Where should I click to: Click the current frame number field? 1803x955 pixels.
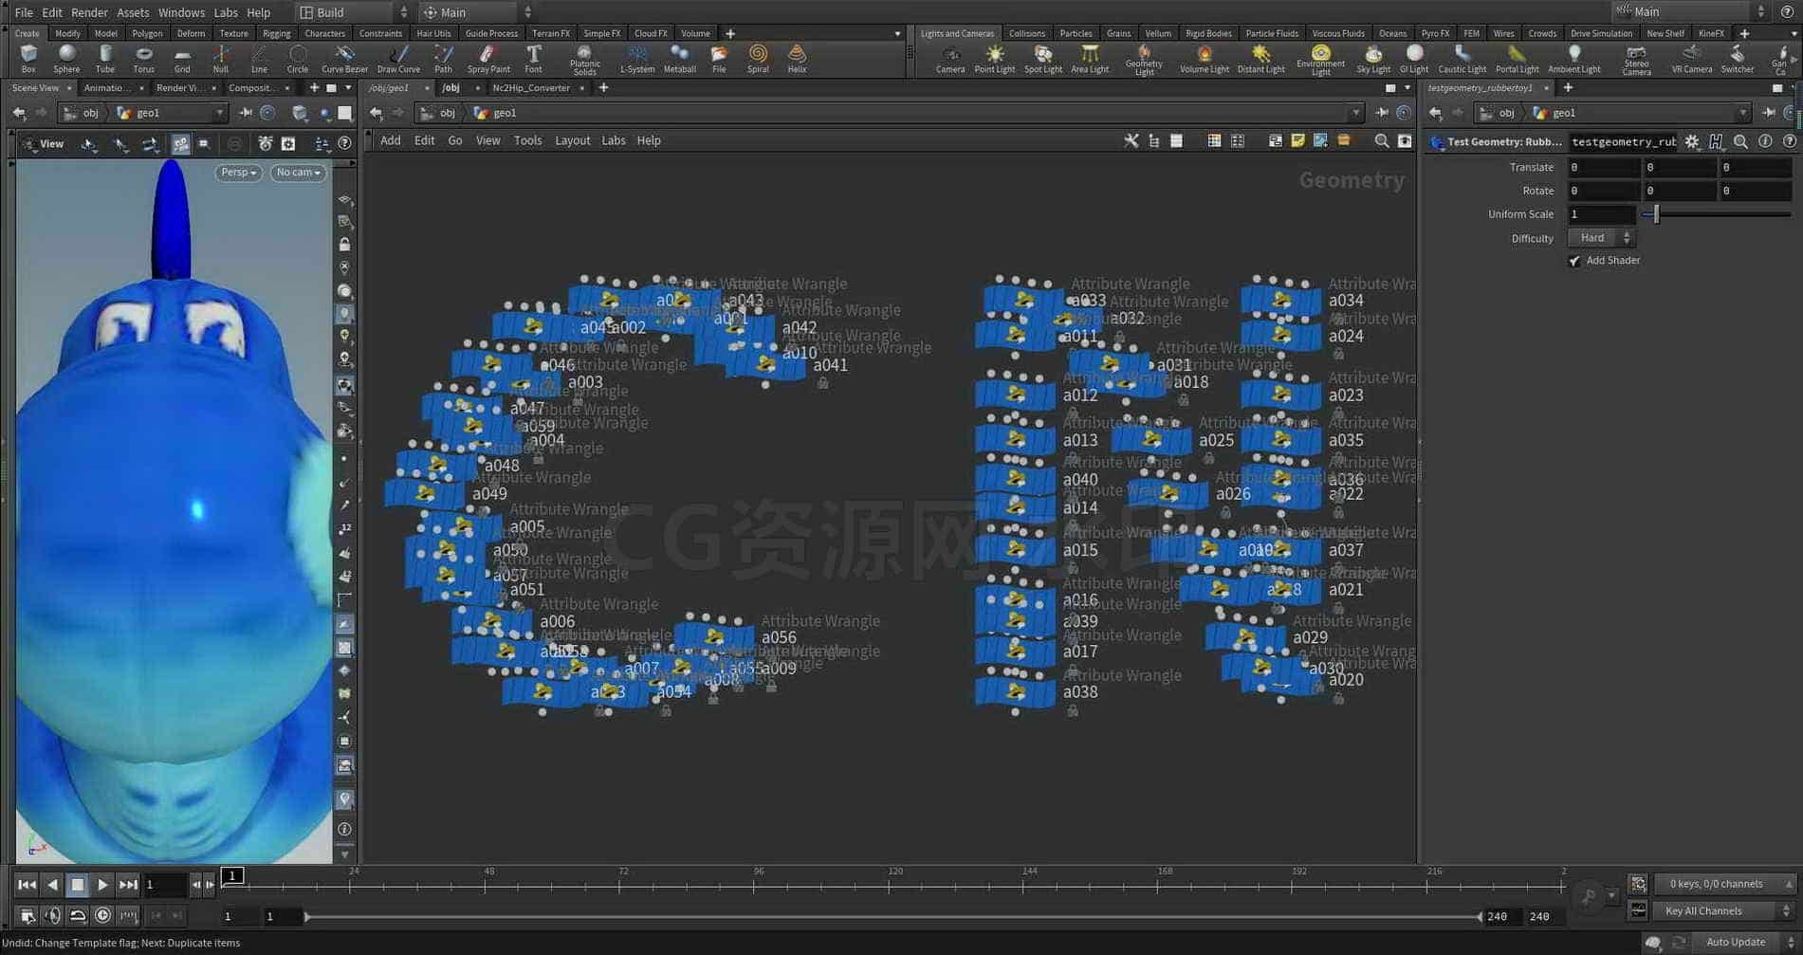click(165, 885)
